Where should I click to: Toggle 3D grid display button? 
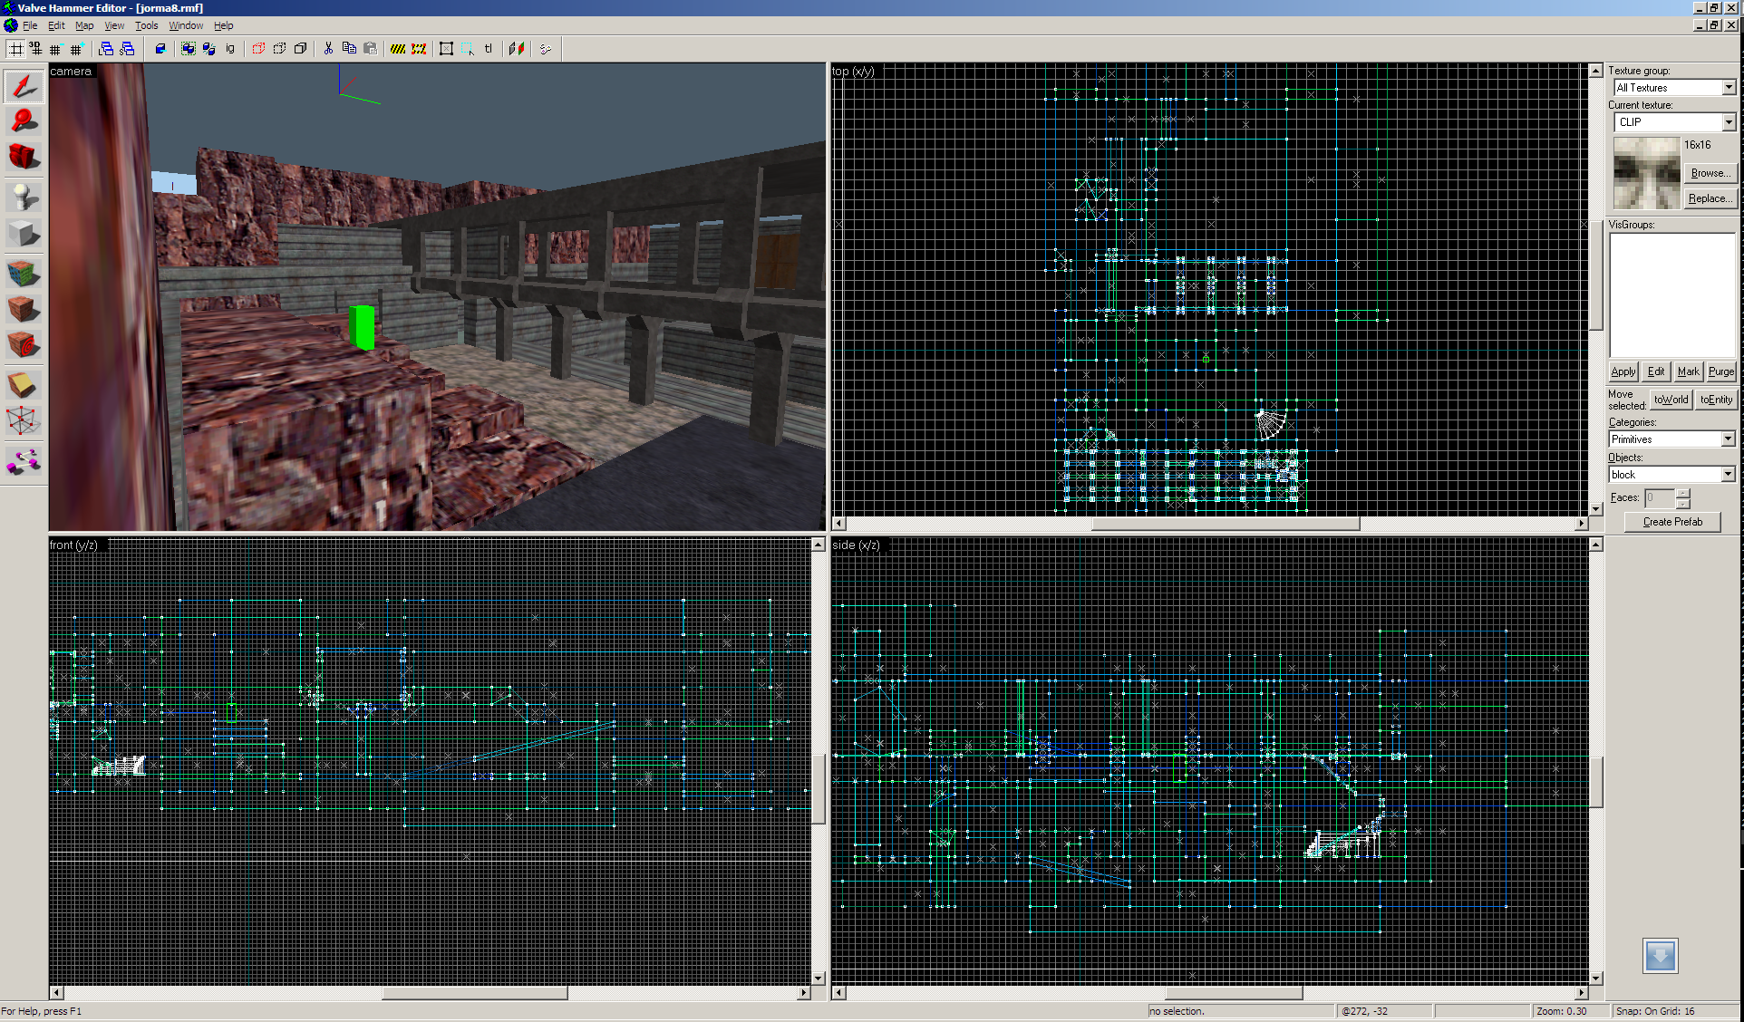click(x=35, y=49)
